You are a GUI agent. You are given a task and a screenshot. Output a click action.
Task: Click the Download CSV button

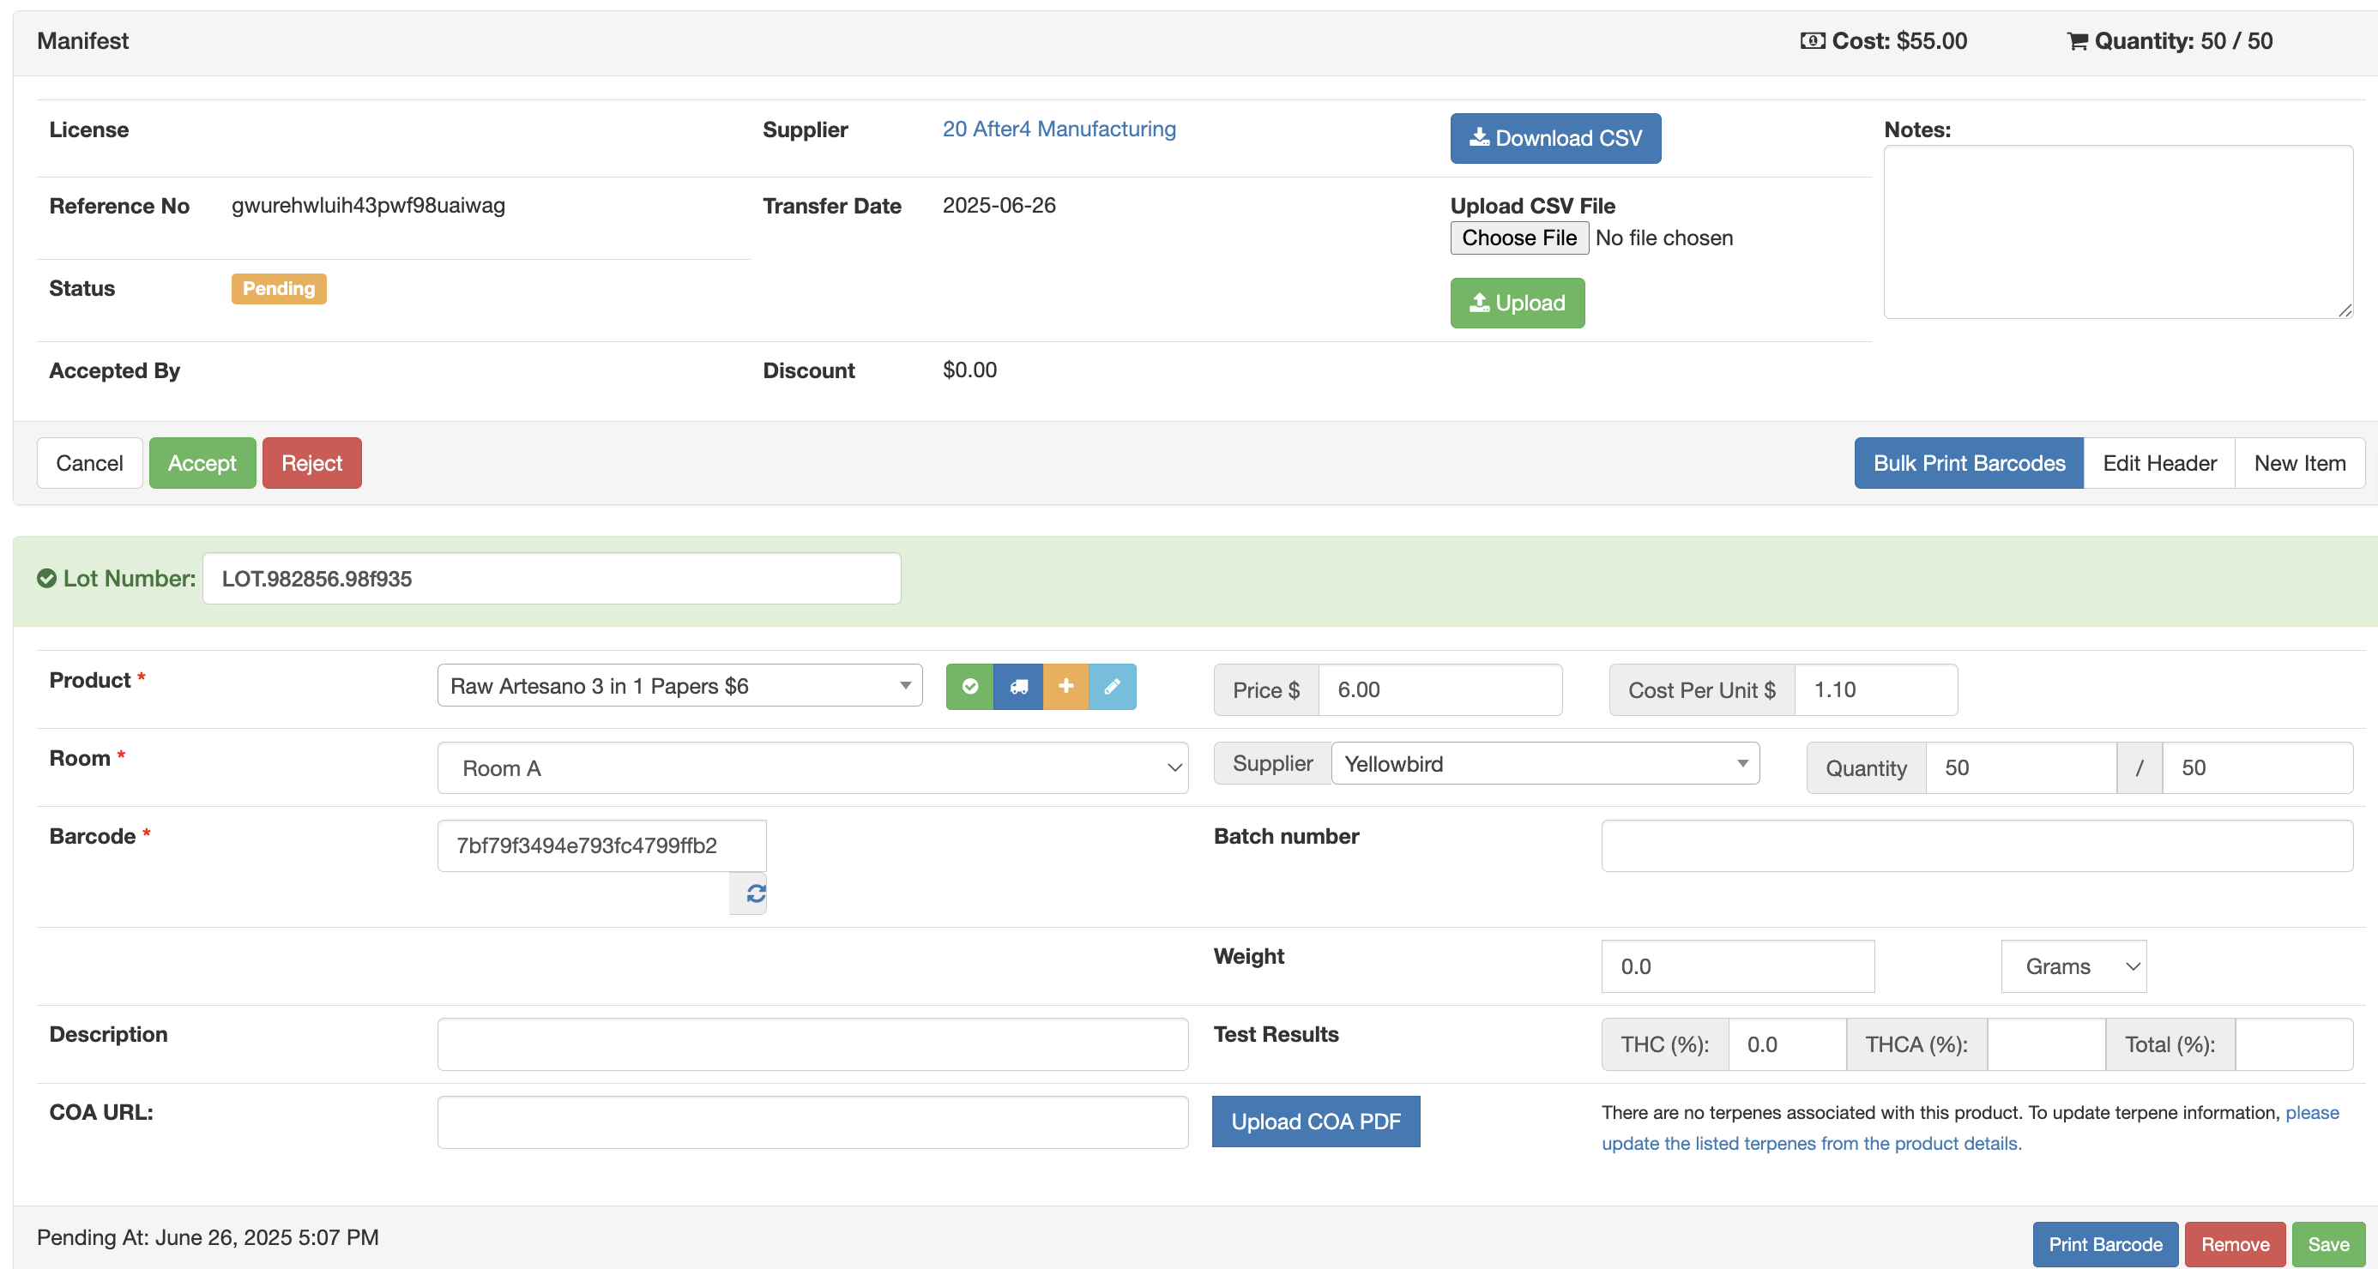[x=1555, y=138]
